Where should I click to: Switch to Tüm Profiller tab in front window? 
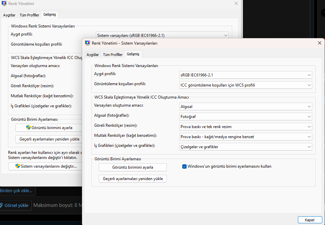pyautogui.click(x=113, y=55)
